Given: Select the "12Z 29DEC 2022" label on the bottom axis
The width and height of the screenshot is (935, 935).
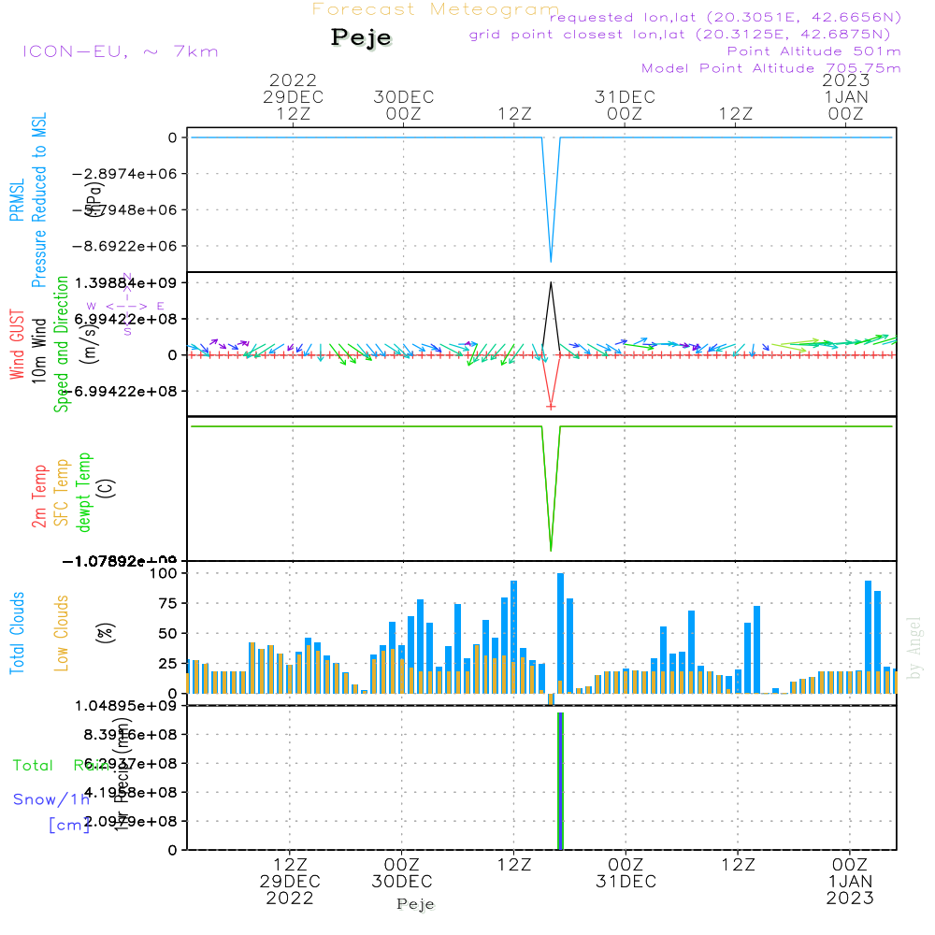Looking at the screenshot, I should click(x=290, y=882).
